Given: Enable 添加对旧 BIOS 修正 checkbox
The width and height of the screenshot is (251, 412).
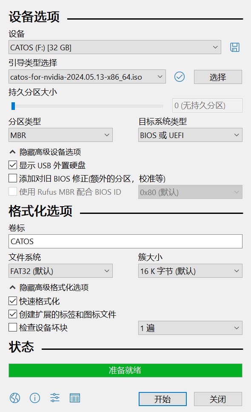Looking at the screenshot, I should point(13,178).
